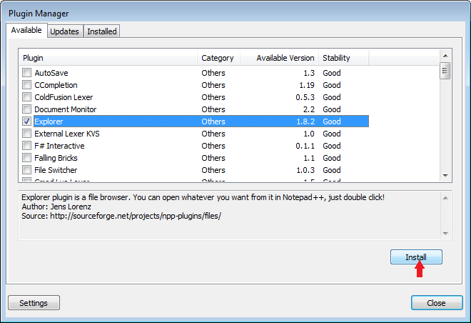This screenshot has width=471, height=323.
Task: Open the Installed tab
Action: pos(101,31)
